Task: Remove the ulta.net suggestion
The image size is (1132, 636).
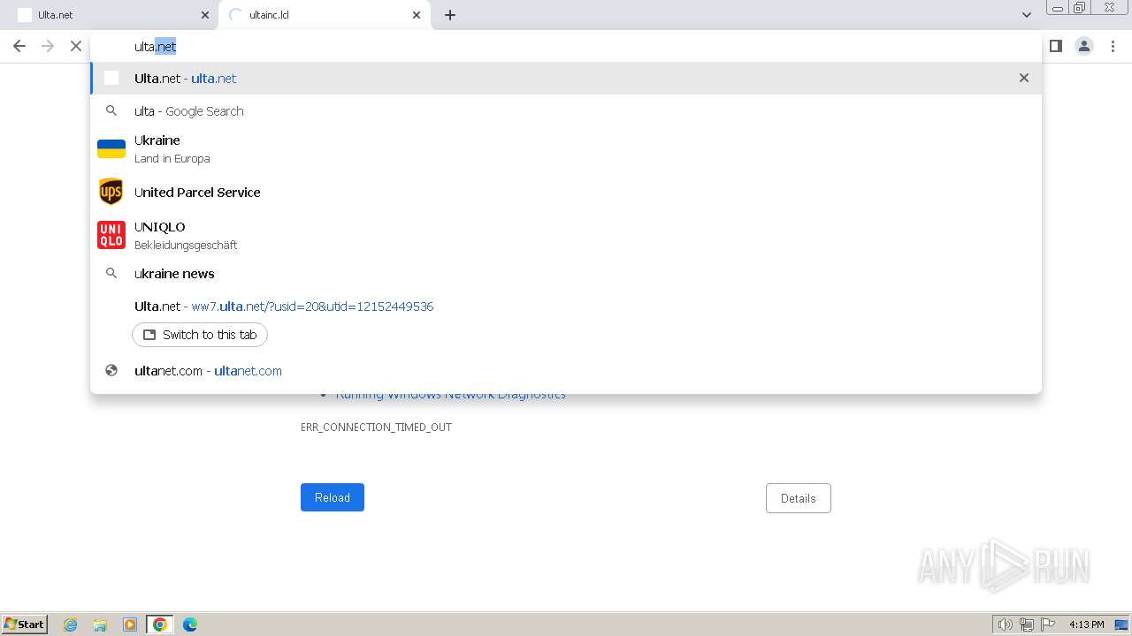Action: tap(1024, 78)
